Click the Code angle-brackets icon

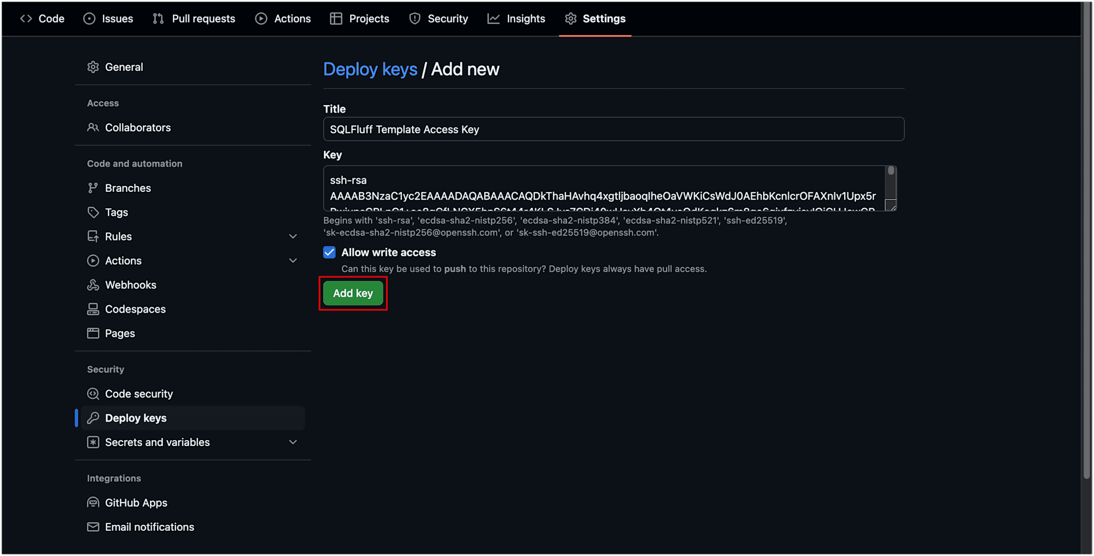coord(26,19)
